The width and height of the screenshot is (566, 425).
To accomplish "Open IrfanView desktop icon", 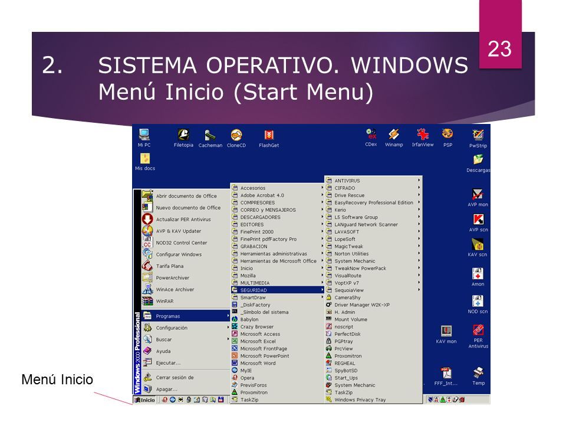I will pyautogui.click(x=423, y=138).
